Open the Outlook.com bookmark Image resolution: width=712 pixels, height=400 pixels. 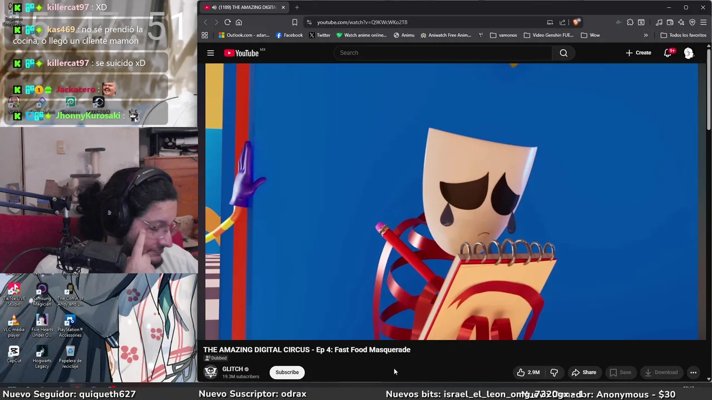point(244,35)
